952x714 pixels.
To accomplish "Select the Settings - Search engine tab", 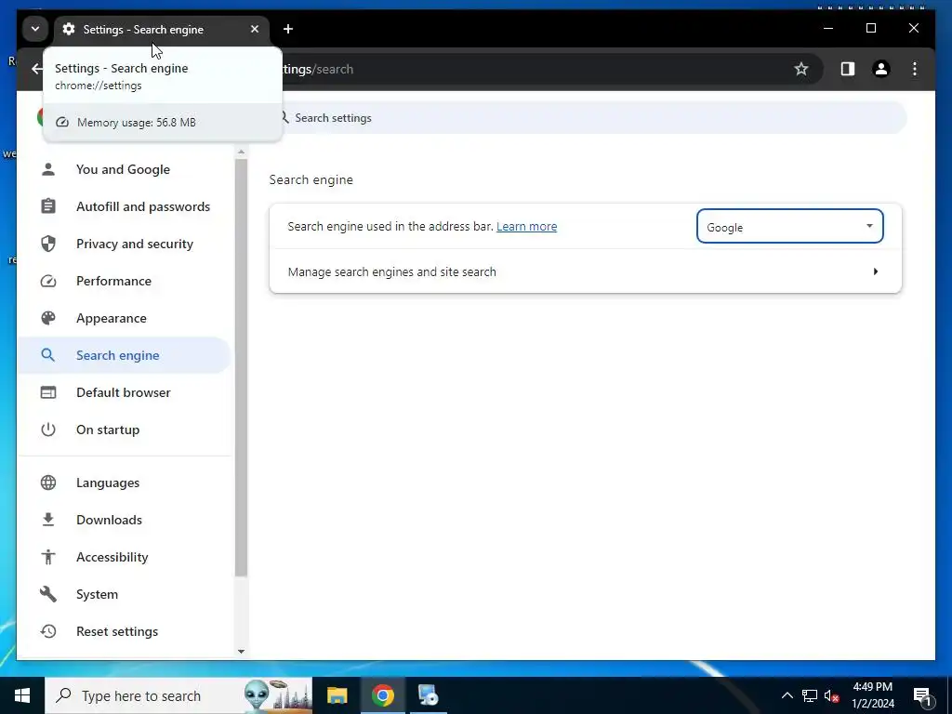I will [162, 29].
